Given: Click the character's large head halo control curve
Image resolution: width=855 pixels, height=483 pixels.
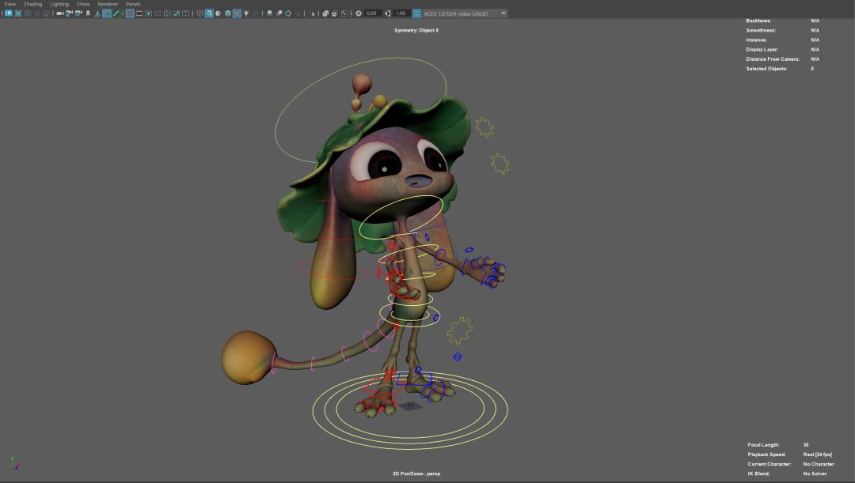Looking at the screenshot, I should click(360, 110).
